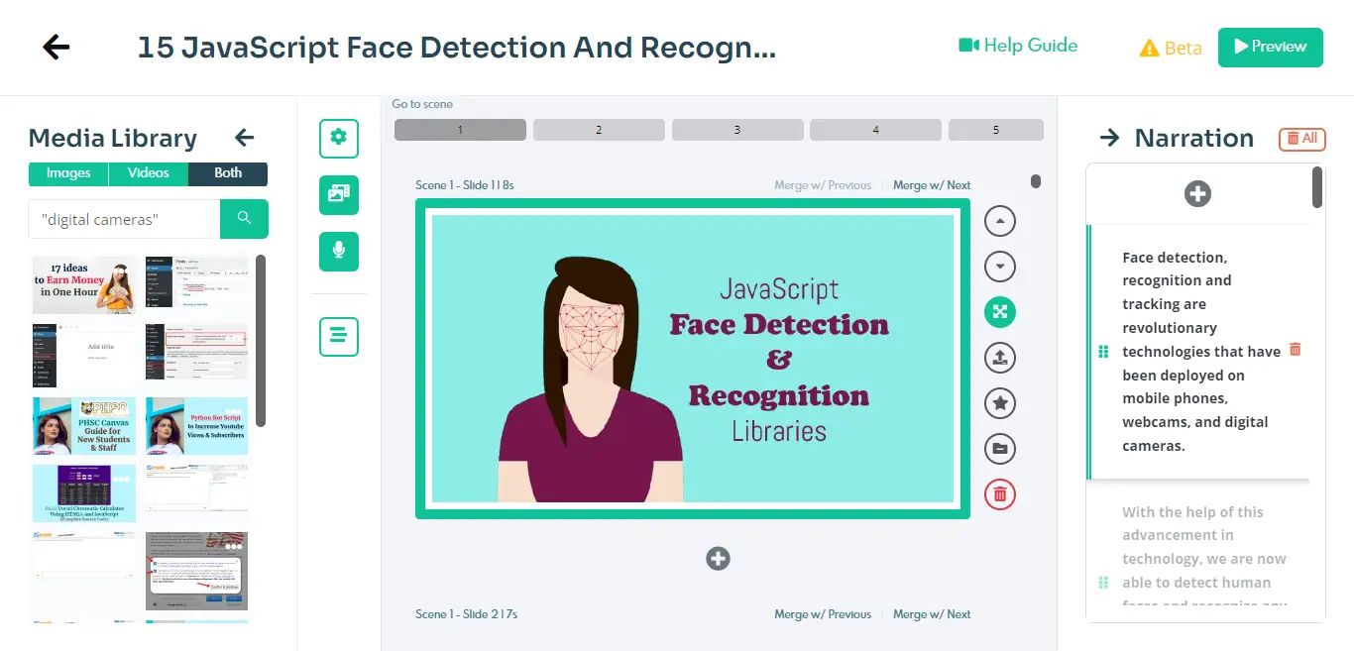Image resolution: width=1354 pixels, height=651 pixels.
Task: Click the star favorite icon
Action: pos(999,403)
